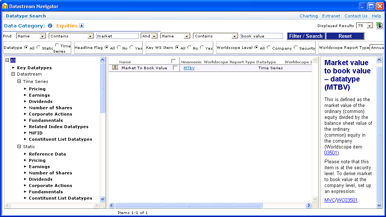Click the Excel export icon
Screen dimensions: 386x217
coord(379,25)
